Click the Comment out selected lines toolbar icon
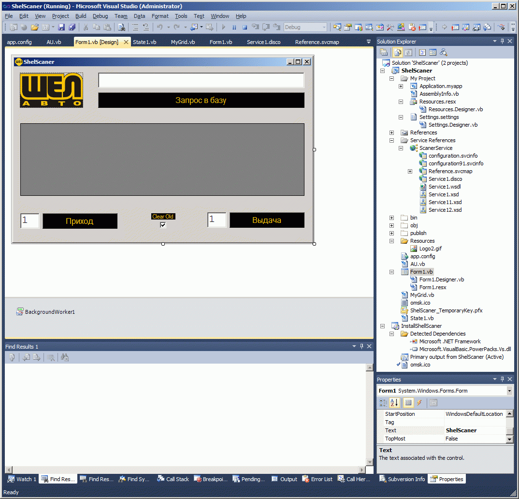This screenshot has width=519, height=499. [135, 27]
